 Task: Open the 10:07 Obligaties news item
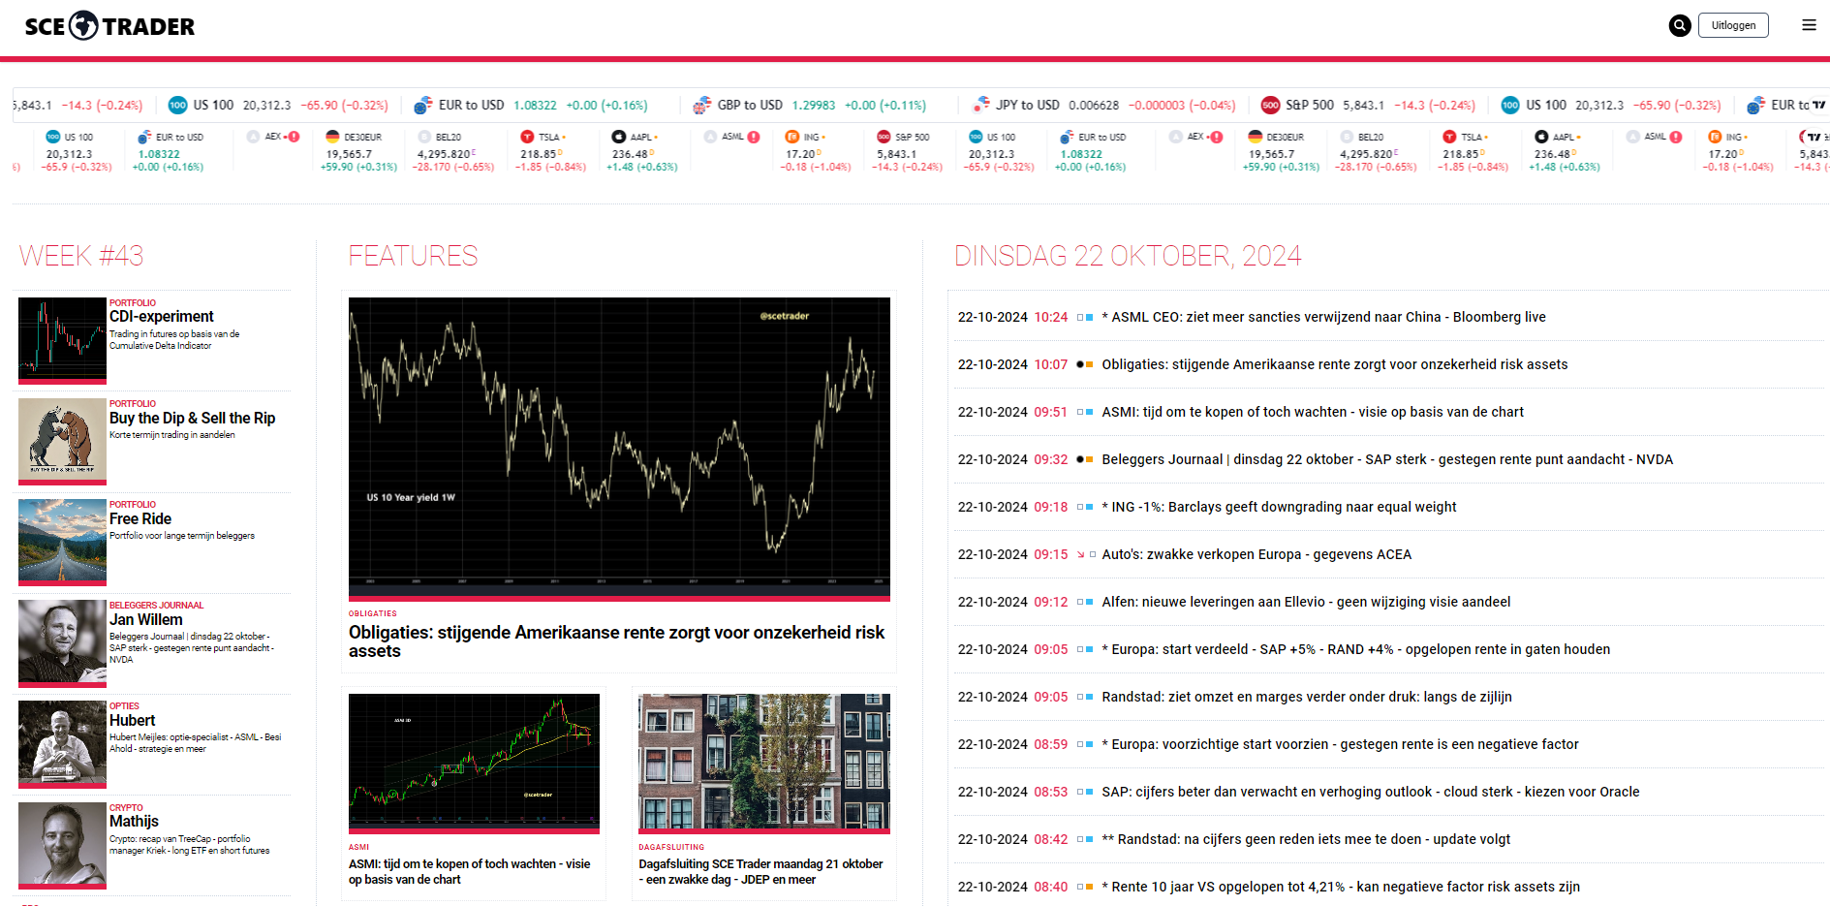tap(1335, 365)
